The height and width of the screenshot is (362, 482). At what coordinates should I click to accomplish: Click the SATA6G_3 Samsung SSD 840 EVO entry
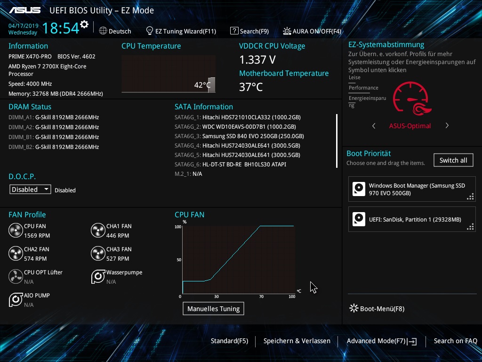239,136
